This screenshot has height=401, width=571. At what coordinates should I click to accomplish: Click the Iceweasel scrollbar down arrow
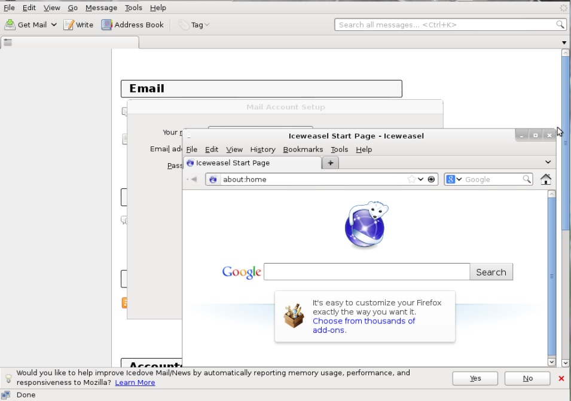(x=551, y=362)
